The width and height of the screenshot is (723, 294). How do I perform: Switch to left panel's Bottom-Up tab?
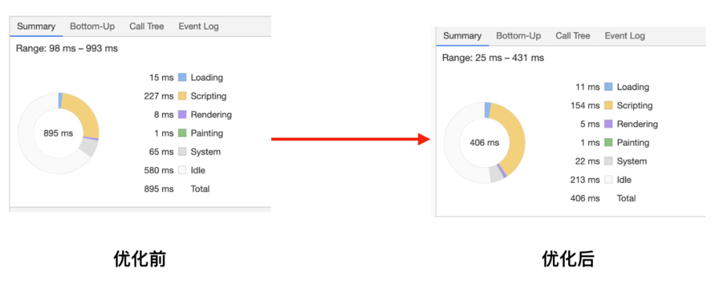point(92,27)
